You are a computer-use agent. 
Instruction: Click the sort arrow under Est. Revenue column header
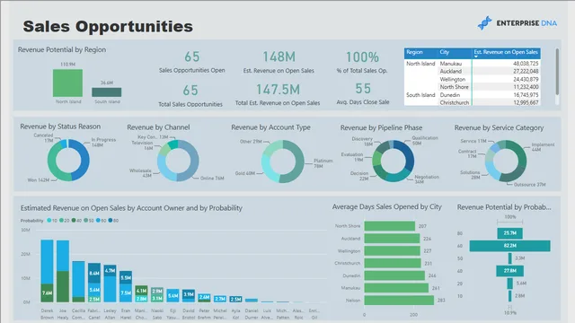pos(476,57)
